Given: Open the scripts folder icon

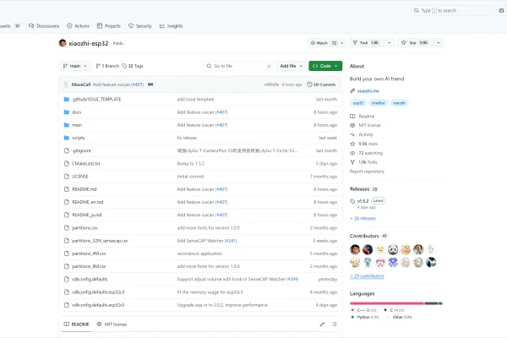Looking at the screenshot, I should [x=67, y=138].
